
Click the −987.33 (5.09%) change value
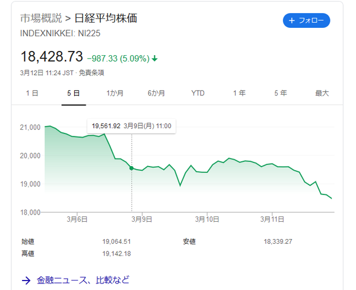coord(118,59)
